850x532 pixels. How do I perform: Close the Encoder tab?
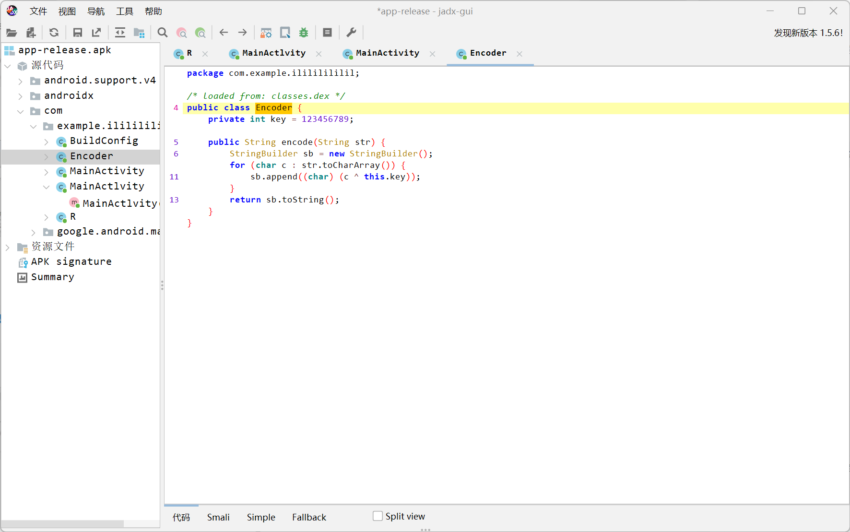point(519,54)
